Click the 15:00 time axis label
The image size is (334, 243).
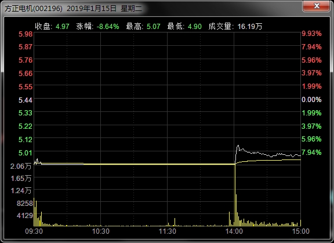pos(301,231)
